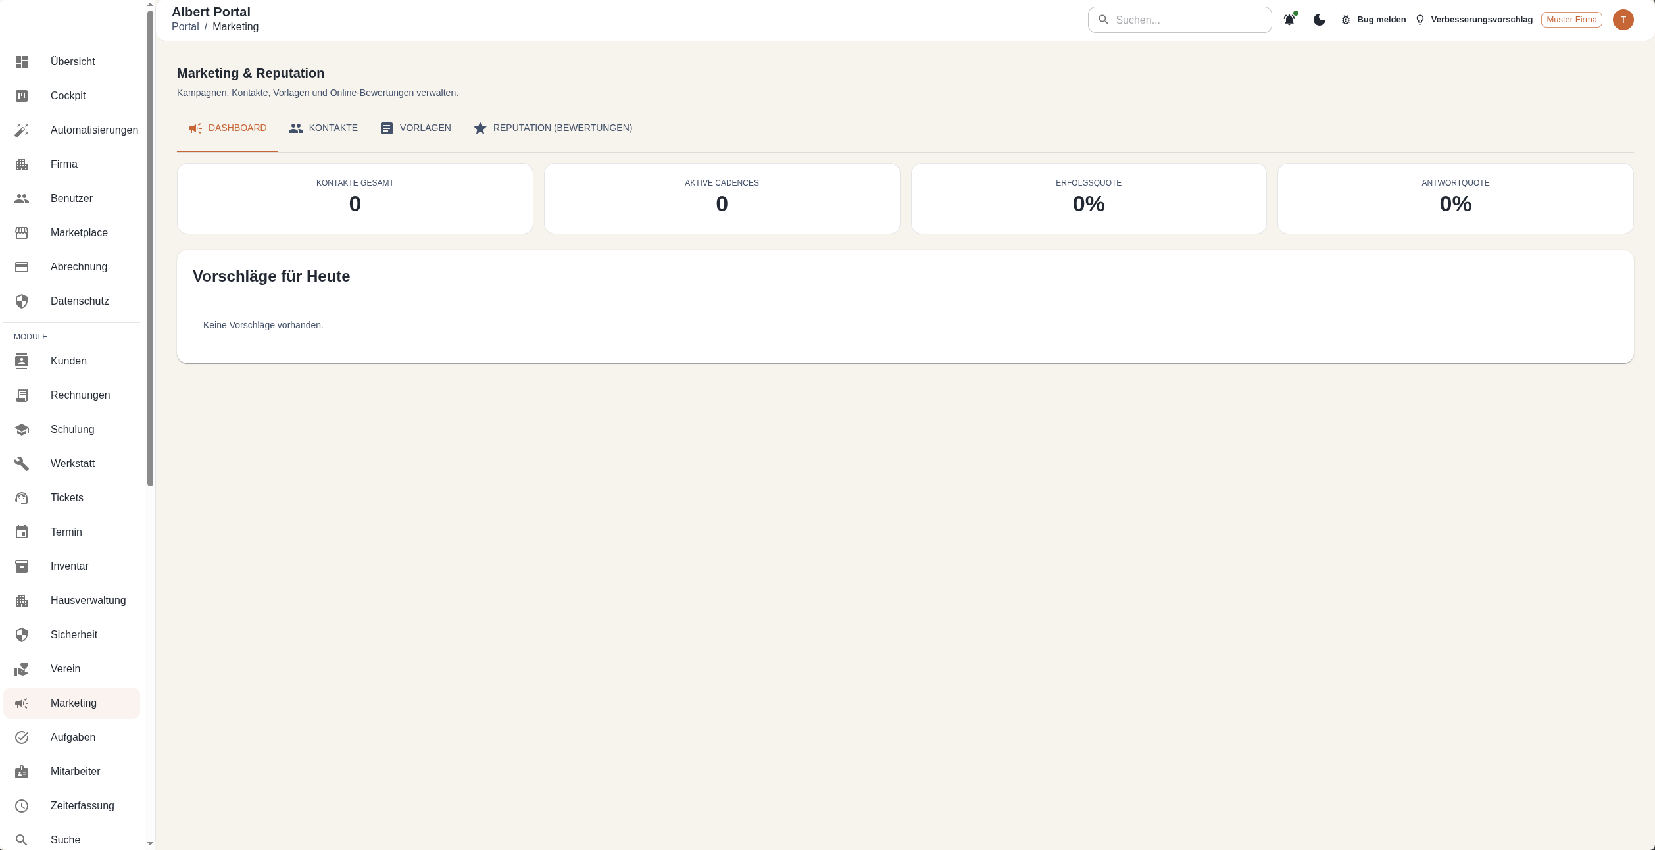Click the Mitarbeiter badge icon
The width and height of the screenshot is (1655, 850).
pos(22,772)
